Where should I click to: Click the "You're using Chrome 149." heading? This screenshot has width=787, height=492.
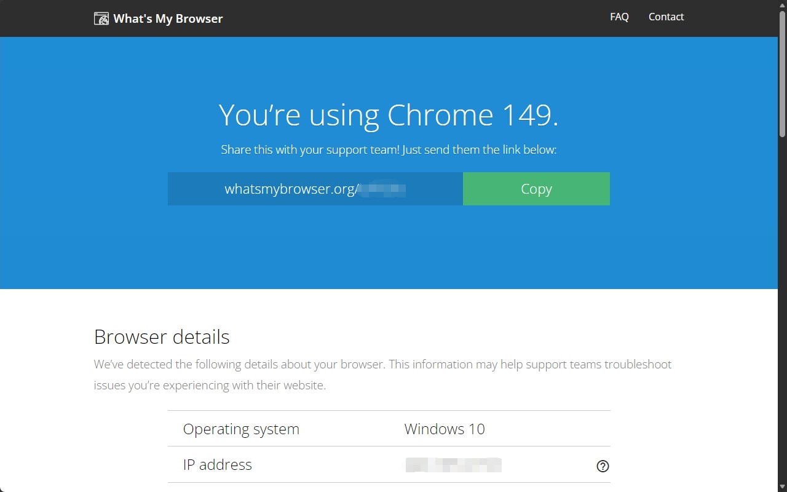[x=389, y=115]
